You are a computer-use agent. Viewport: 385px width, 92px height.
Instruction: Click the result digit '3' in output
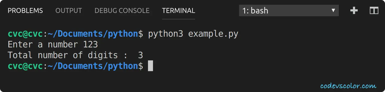tap(140, 55)
